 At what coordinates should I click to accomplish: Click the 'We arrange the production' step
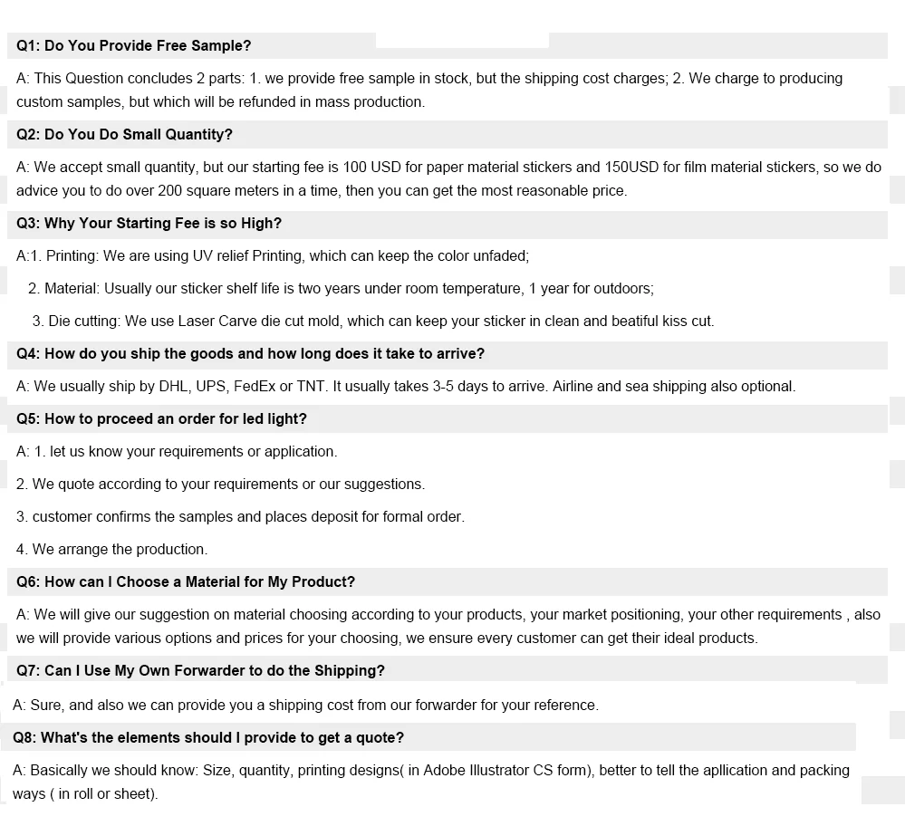pos(112,550)
